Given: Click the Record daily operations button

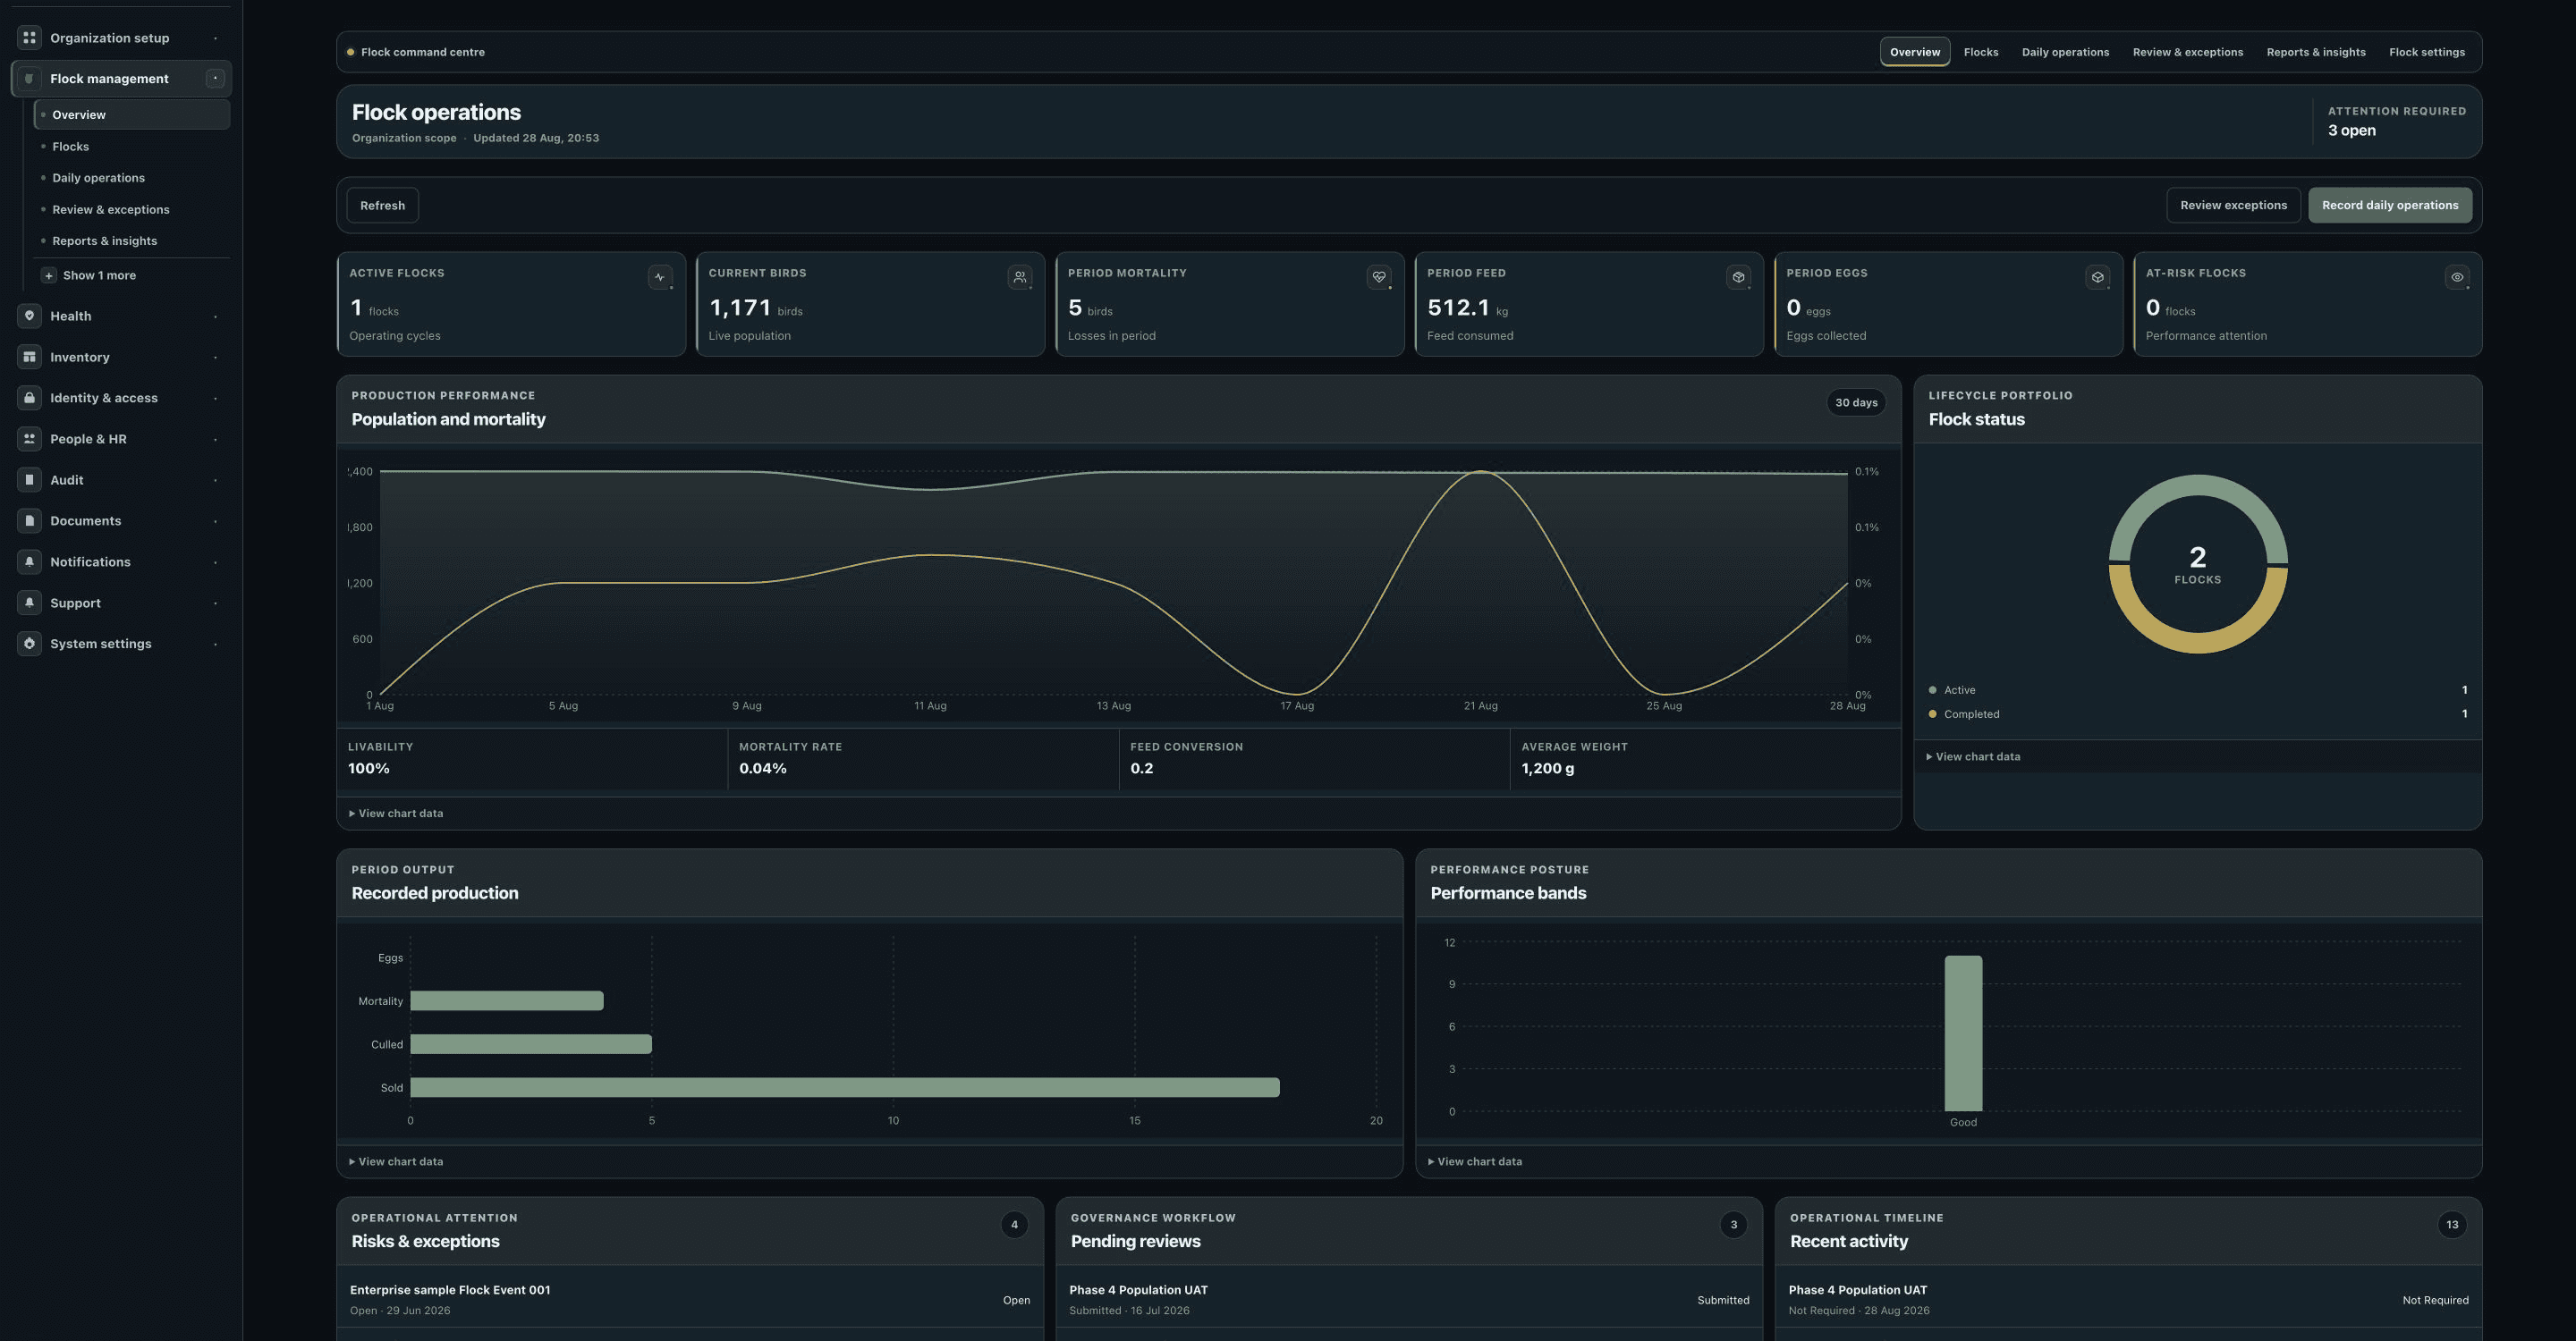Looking at the screenshot, I should (x=2389, y=206).
